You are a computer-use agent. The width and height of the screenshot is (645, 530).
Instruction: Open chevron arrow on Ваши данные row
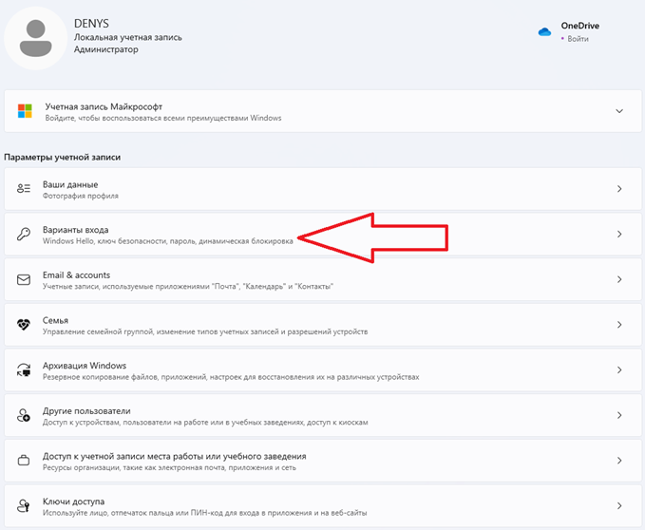click(618, 189)
